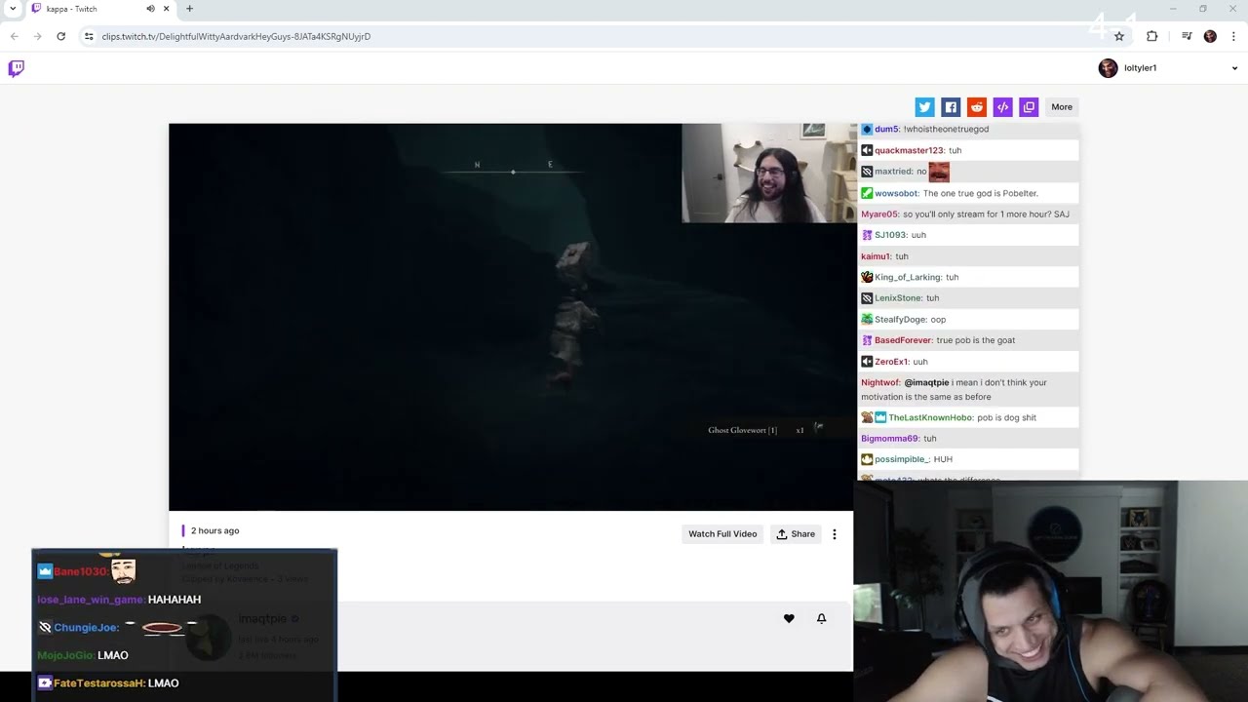Open a new browser tab

[x=189, y=9]
